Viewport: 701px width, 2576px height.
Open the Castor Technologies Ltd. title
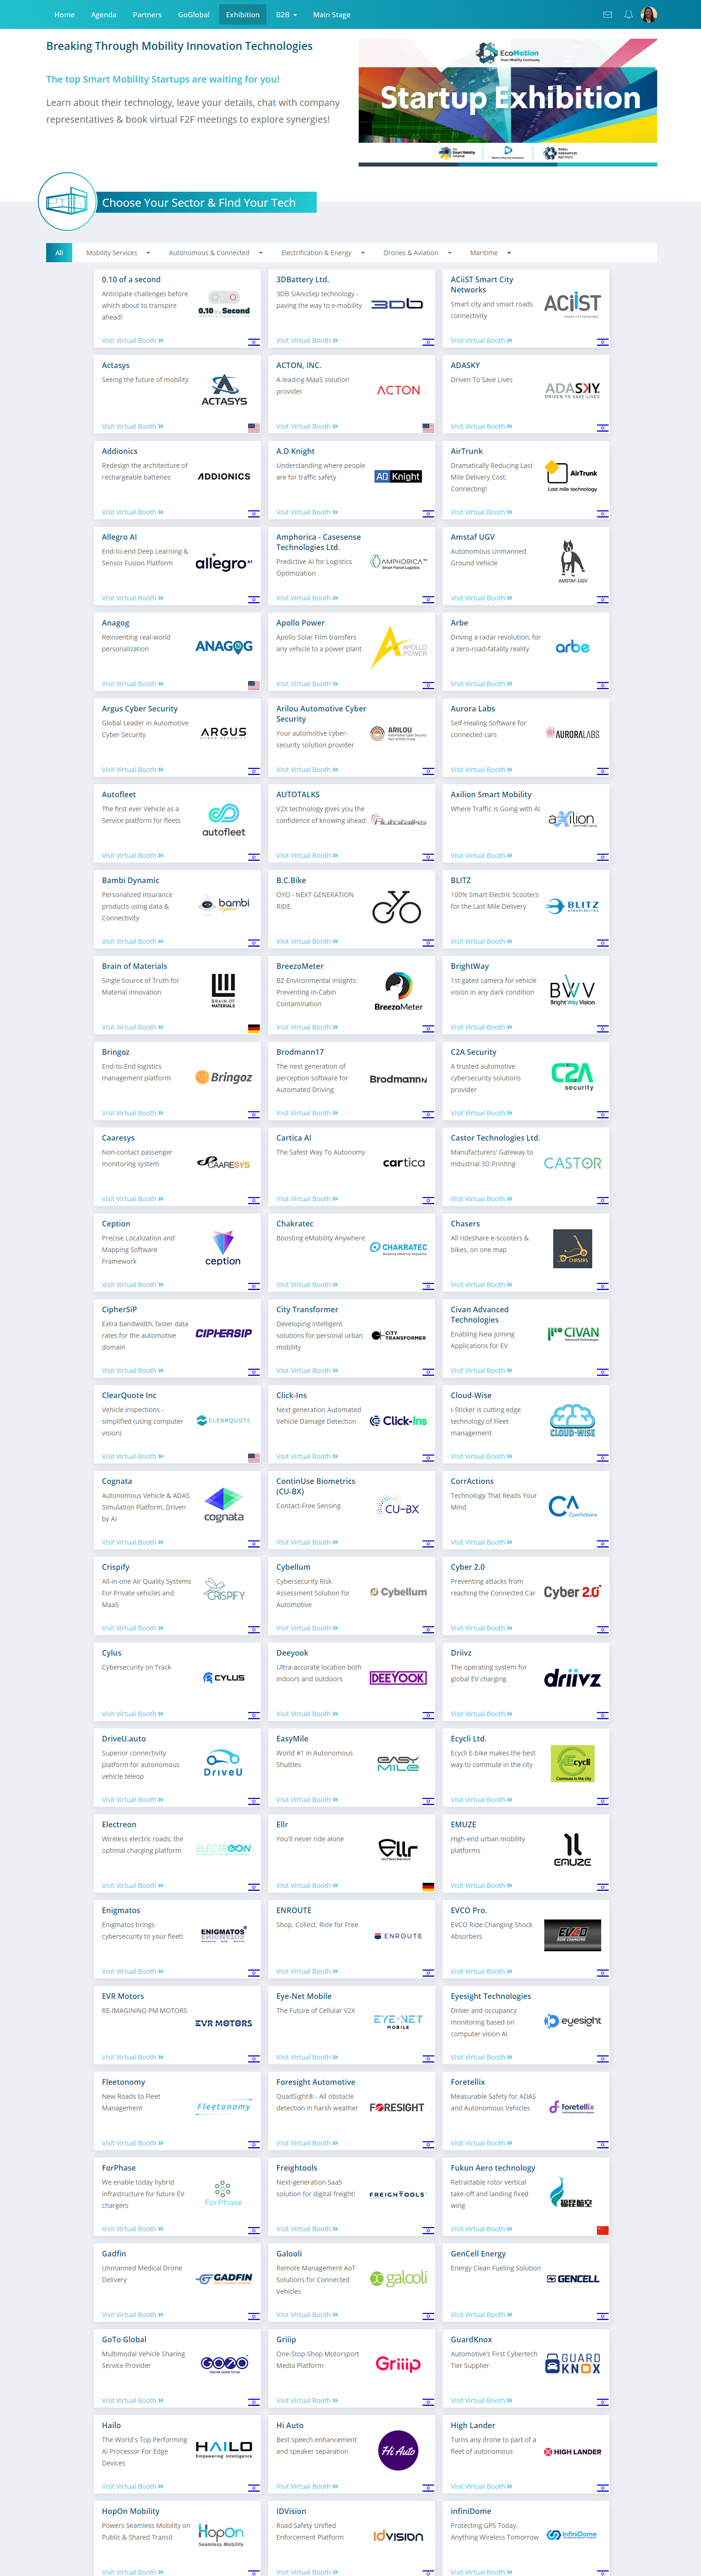coord(495,1138)
